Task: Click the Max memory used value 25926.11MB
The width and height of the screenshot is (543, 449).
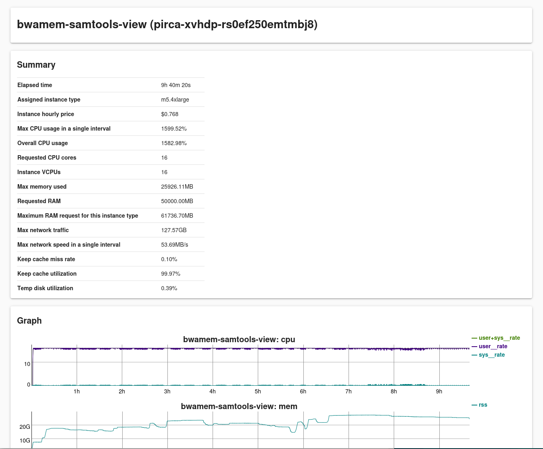Action: (x=177, y=187)
